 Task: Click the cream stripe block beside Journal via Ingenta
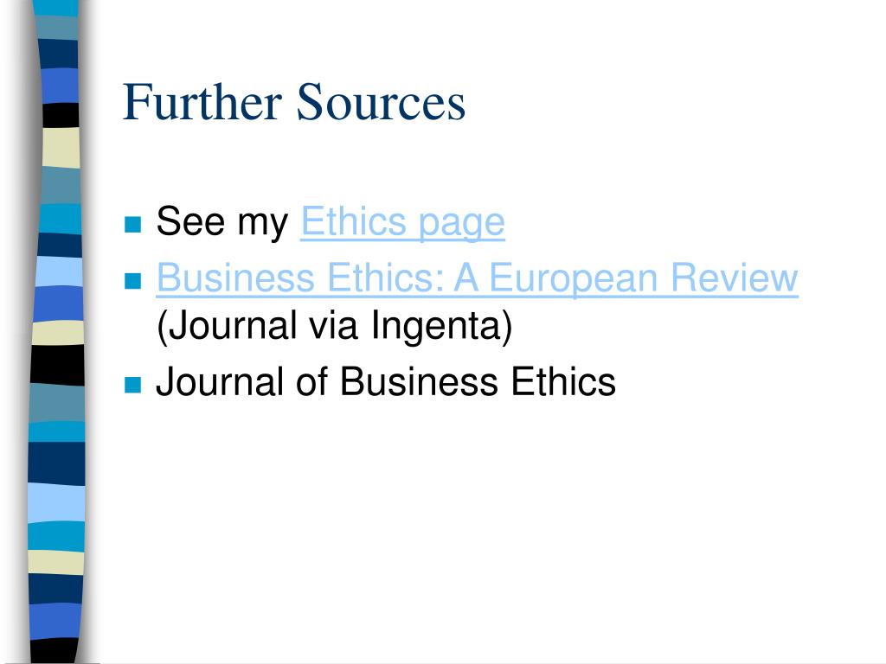(58, 333)
